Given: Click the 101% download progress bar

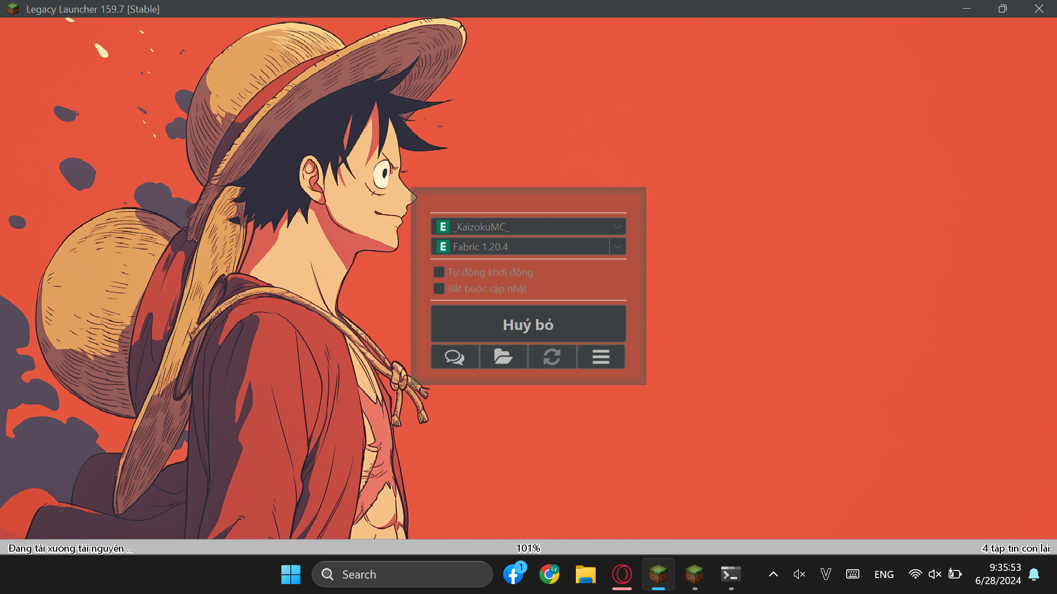Looking at the screenshot, I should [528, 548].
